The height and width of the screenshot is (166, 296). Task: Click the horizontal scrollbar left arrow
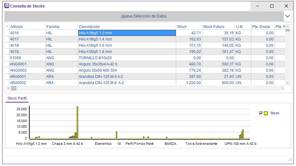point(8,88)
